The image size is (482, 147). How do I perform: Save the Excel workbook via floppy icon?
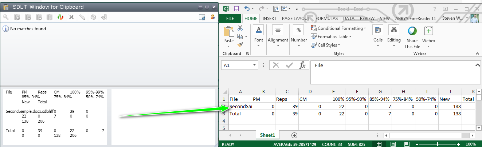[236, 8]
